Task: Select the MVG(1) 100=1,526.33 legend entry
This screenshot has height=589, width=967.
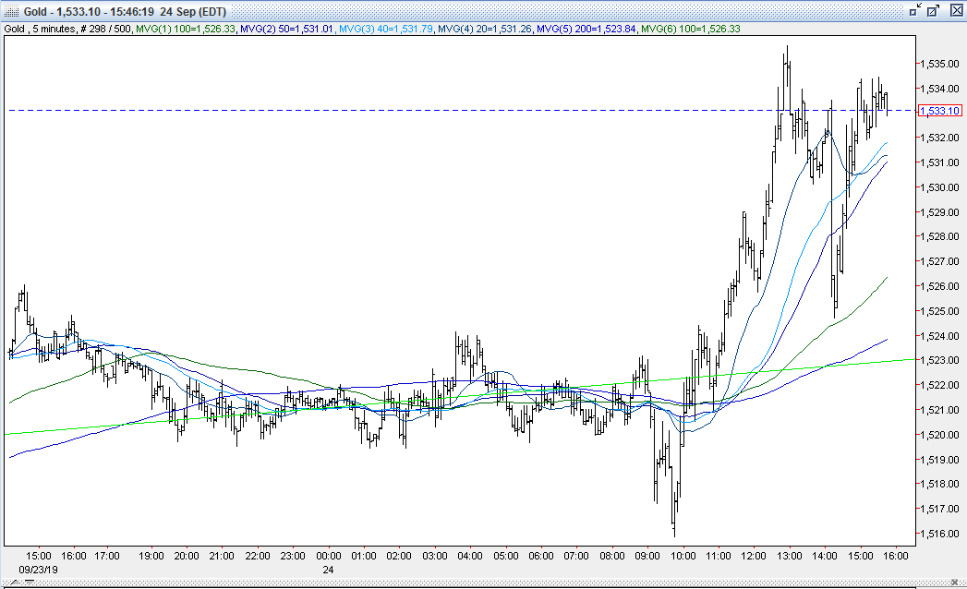Action: pyautogui.click(x=186, y=29)
